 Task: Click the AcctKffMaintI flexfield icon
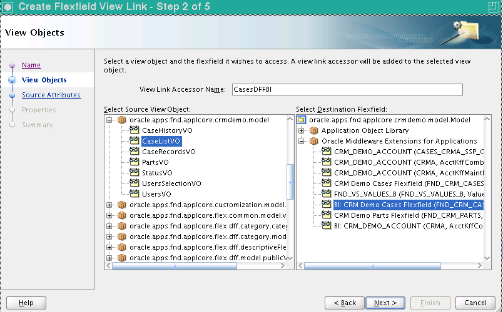click(x=326, y=172)
